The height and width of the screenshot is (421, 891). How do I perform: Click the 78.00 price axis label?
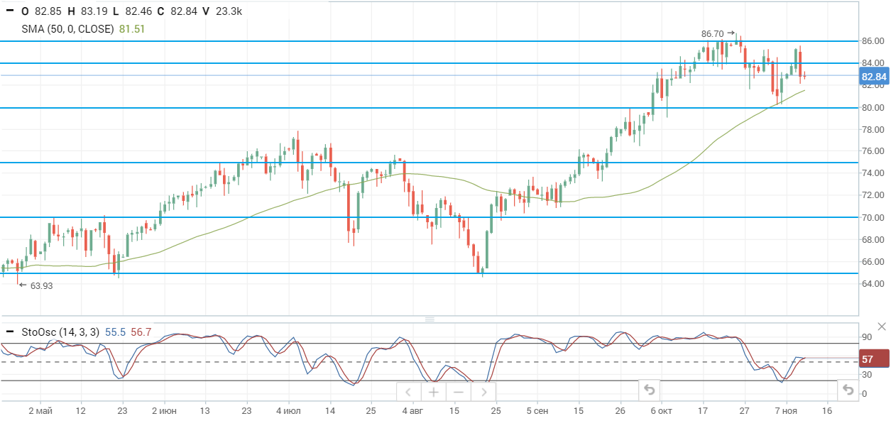click(872, 129)
